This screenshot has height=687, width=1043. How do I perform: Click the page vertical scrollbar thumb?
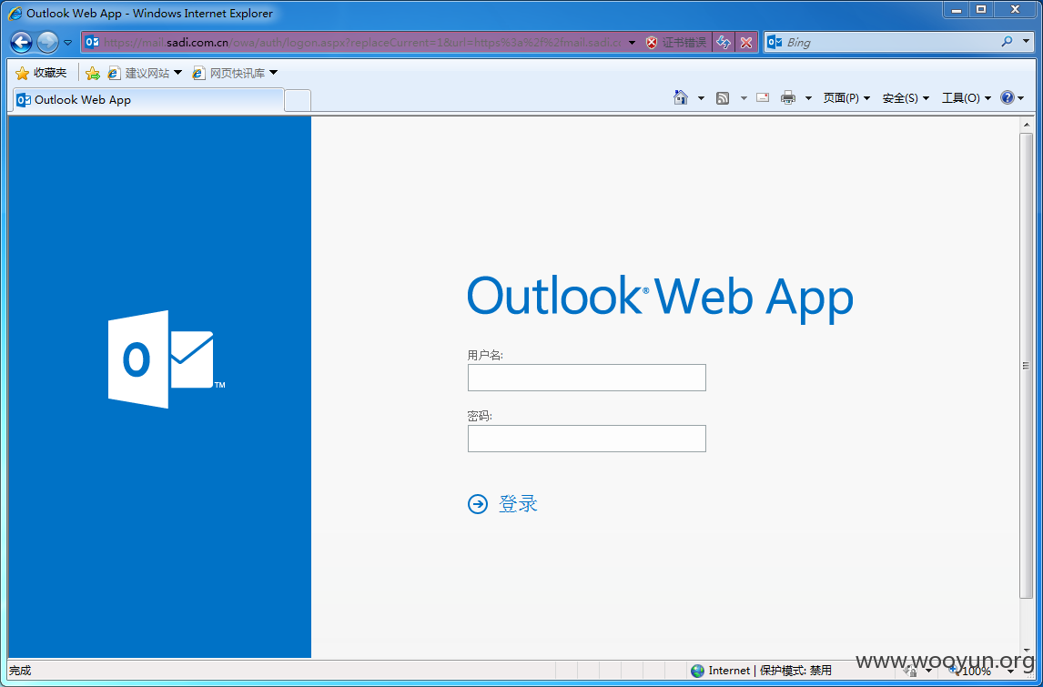pyautogui.click(x=1026, y=366)
